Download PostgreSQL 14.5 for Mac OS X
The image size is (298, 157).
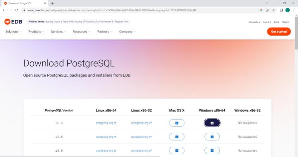(x=177, y=137)
